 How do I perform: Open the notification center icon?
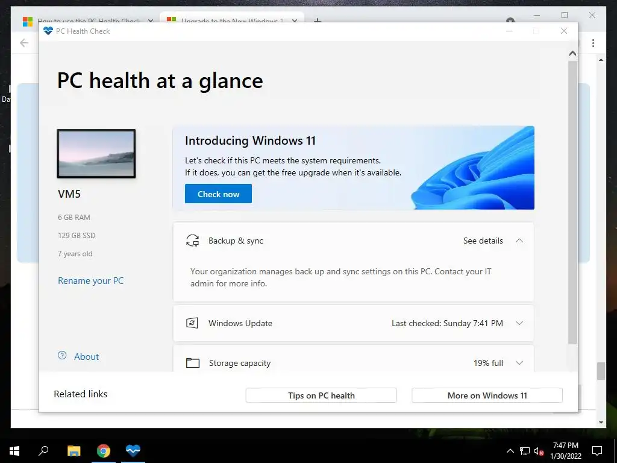click(597, 451)
